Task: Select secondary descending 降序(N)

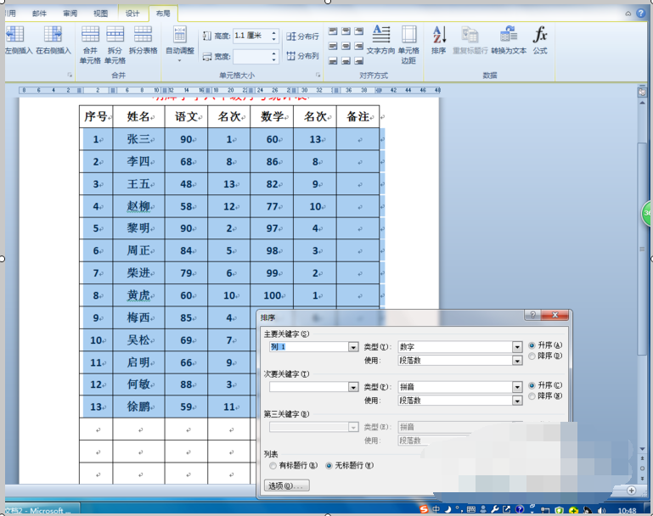Action: point(532,396)
